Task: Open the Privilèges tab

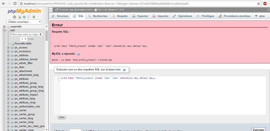Action: pyautogui.click(x=205, y=16)
